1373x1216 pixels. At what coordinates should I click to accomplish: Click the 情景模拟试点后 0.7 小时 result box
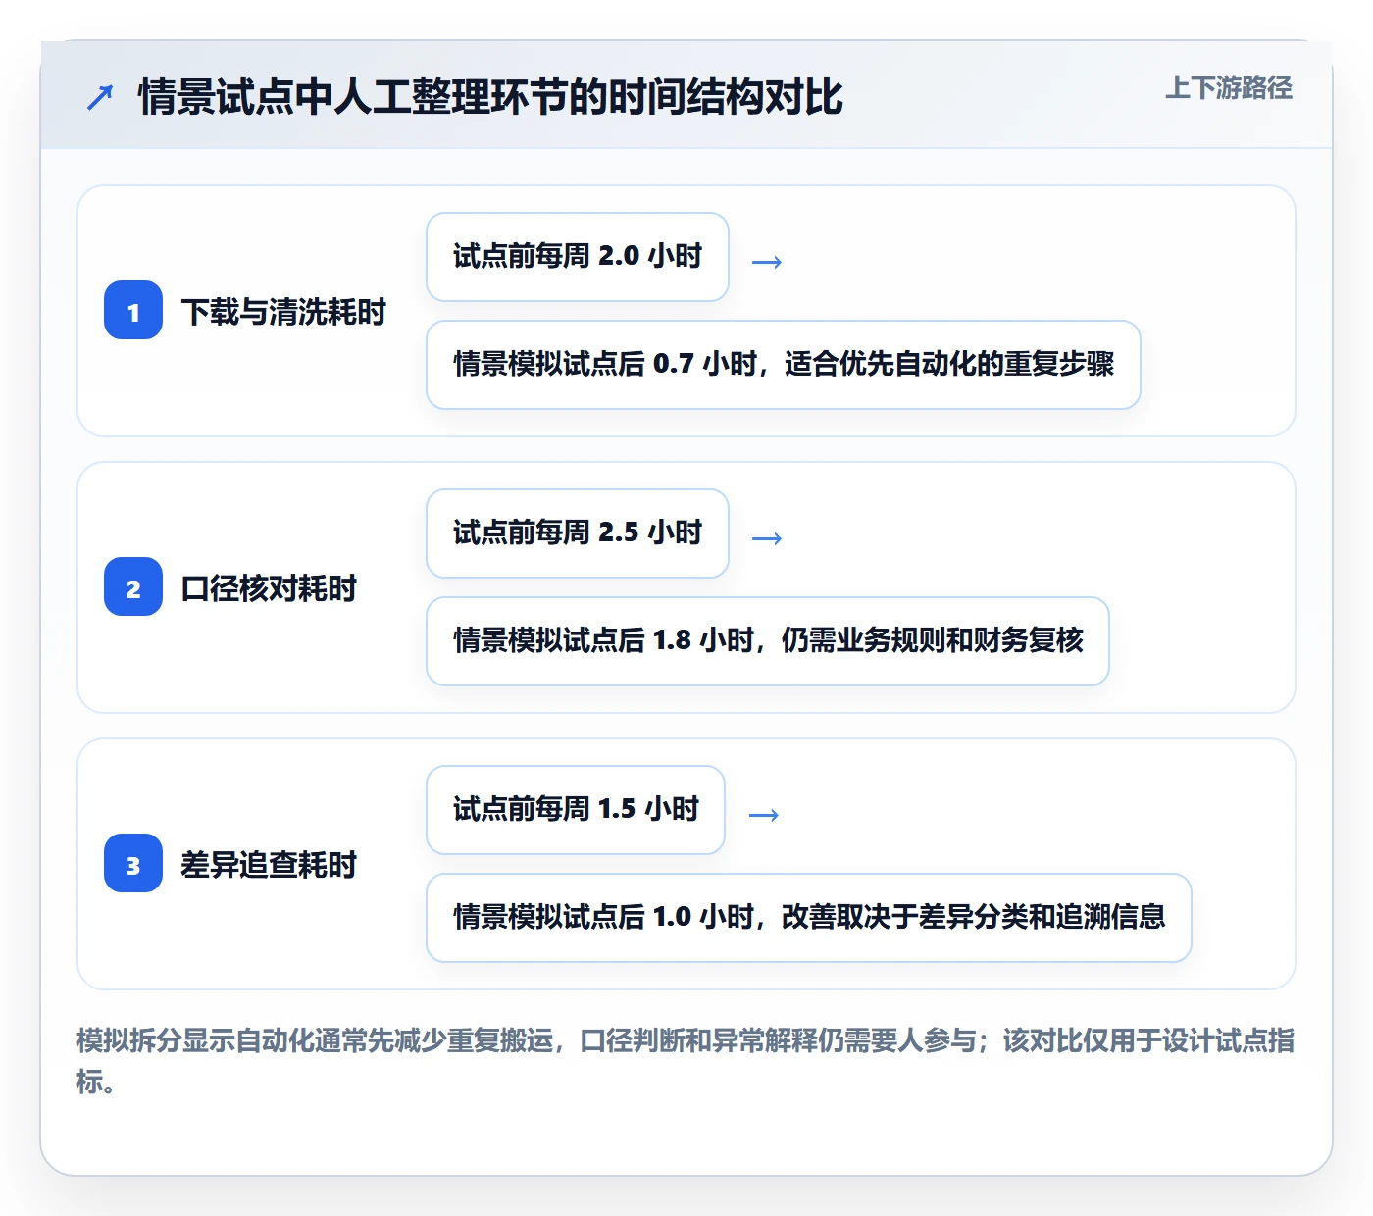pos(784,365)
